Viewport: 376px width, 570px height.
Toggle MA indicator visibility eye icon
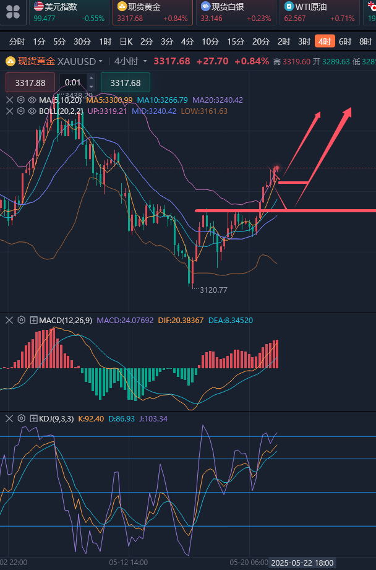point(32,100)
